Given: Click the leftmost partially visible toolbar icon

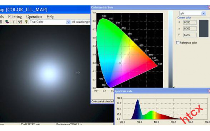Looking at the screenshot, I should point(1,22).
